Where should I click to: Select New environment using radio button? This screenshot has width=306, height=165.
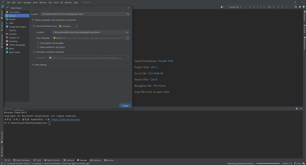click(34, 26)
